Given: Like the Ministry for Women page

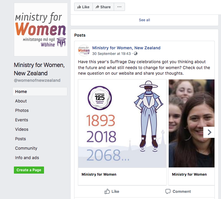Looking at the screenshot, I should pos(83,7).
